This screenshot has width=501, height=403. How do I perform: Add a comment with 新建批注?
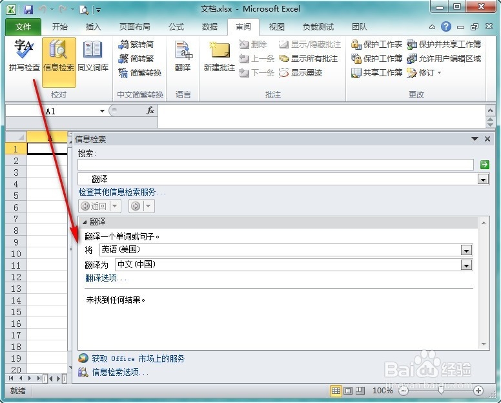pos(220,56)
